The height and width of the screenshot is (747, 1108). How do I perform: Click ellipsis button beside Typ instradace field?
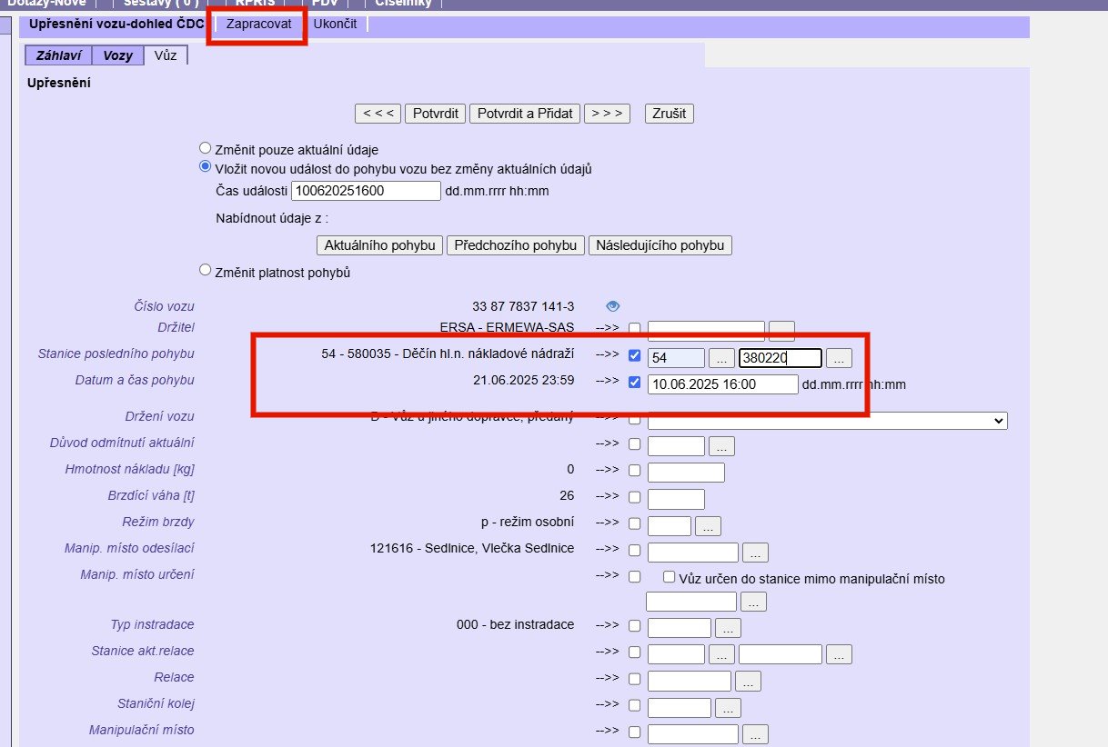coord(728,627)
